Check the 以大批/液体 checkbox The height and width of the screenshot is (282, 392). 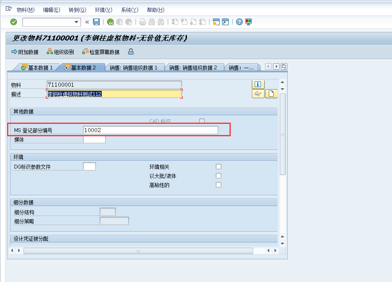point(218,175)
